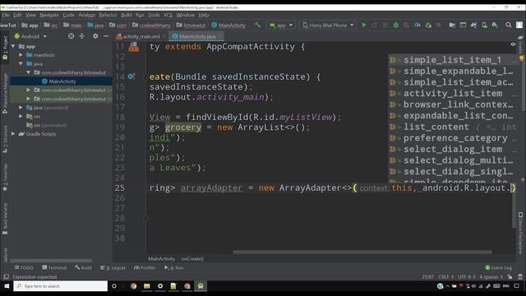Toggle the Favorites side tool window tab
This screenshot has height=296, width=526.
[x=5, y=178]
